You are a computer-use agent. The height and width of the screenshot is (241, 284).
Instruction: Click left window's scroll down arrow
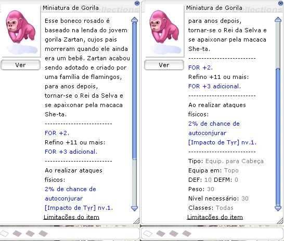pos(134,208)
